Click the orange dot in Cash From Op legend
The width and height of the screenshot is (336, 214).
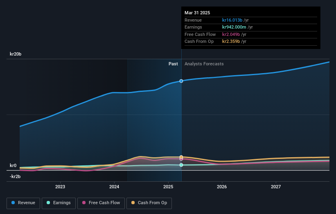click(133, 203)
